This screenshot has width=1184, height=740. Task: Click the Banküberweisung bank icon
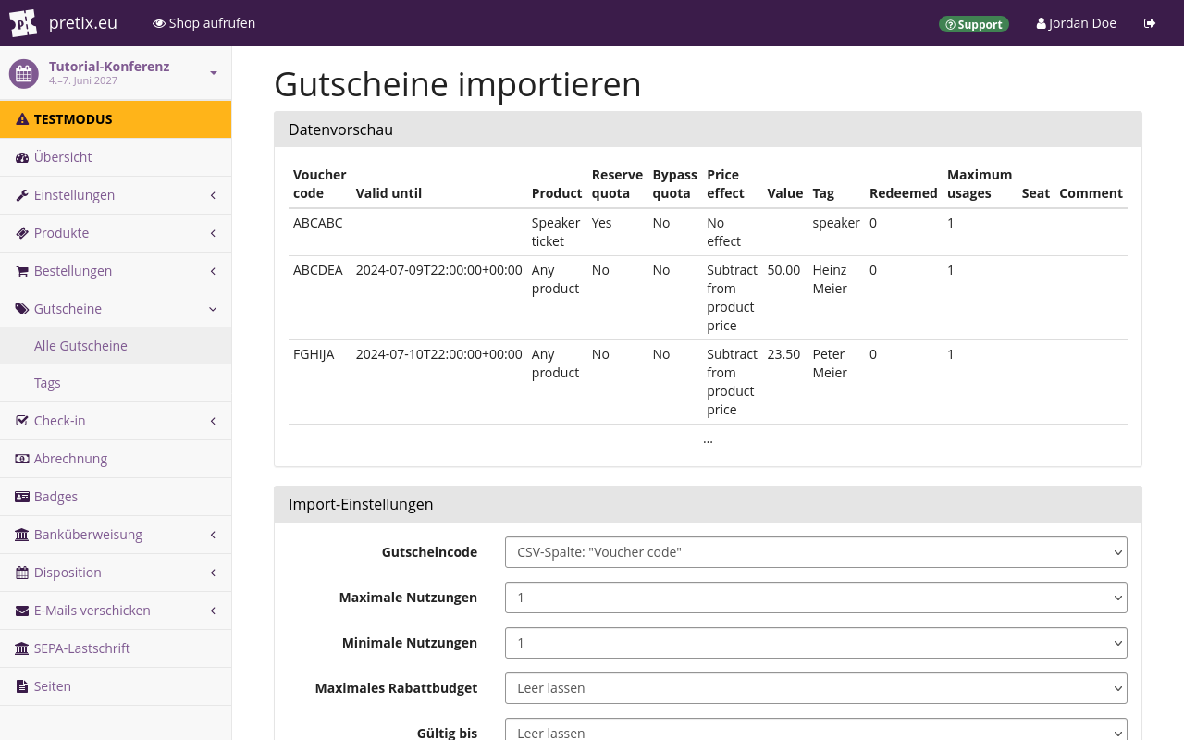tap(22, 535)
